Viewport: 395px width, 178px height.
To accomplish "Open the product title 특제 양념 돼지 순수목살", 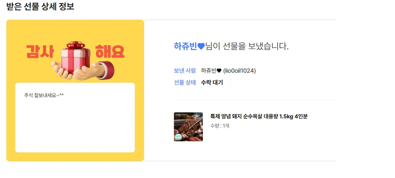I will [259, 116].
